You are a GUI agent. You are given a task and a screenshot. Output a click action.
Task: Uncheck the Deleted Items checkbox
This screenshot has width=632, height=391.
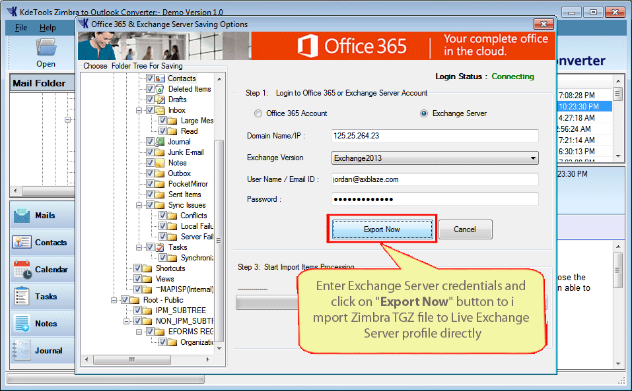click(x=150, y=88)
